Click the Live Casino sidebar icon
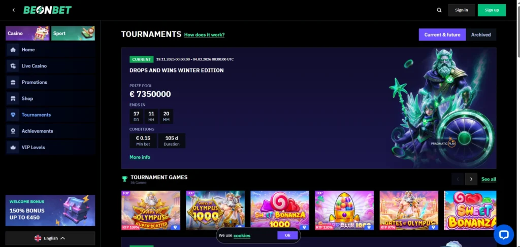This screenshot has width=520, height=247. click(x=13, y=66)
